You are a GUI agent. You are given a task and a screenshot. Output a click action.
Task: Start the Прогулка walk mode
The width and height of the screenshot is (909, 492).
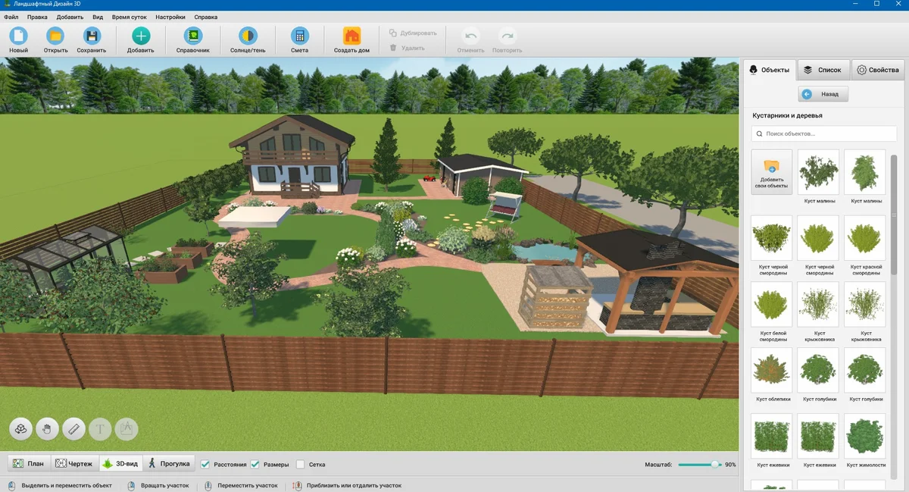point(168,463)
